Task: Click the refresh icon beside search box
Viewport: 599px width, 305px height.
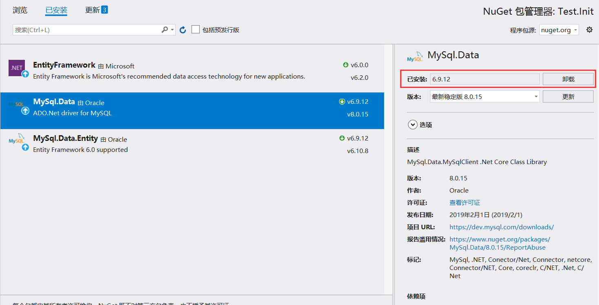Action: coord(183,30)
